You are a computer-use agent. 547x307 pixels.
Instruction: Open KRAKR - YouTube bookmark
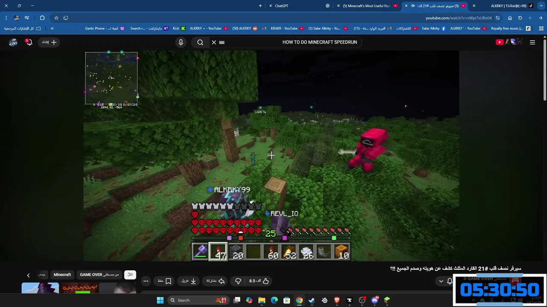[287, 29]
